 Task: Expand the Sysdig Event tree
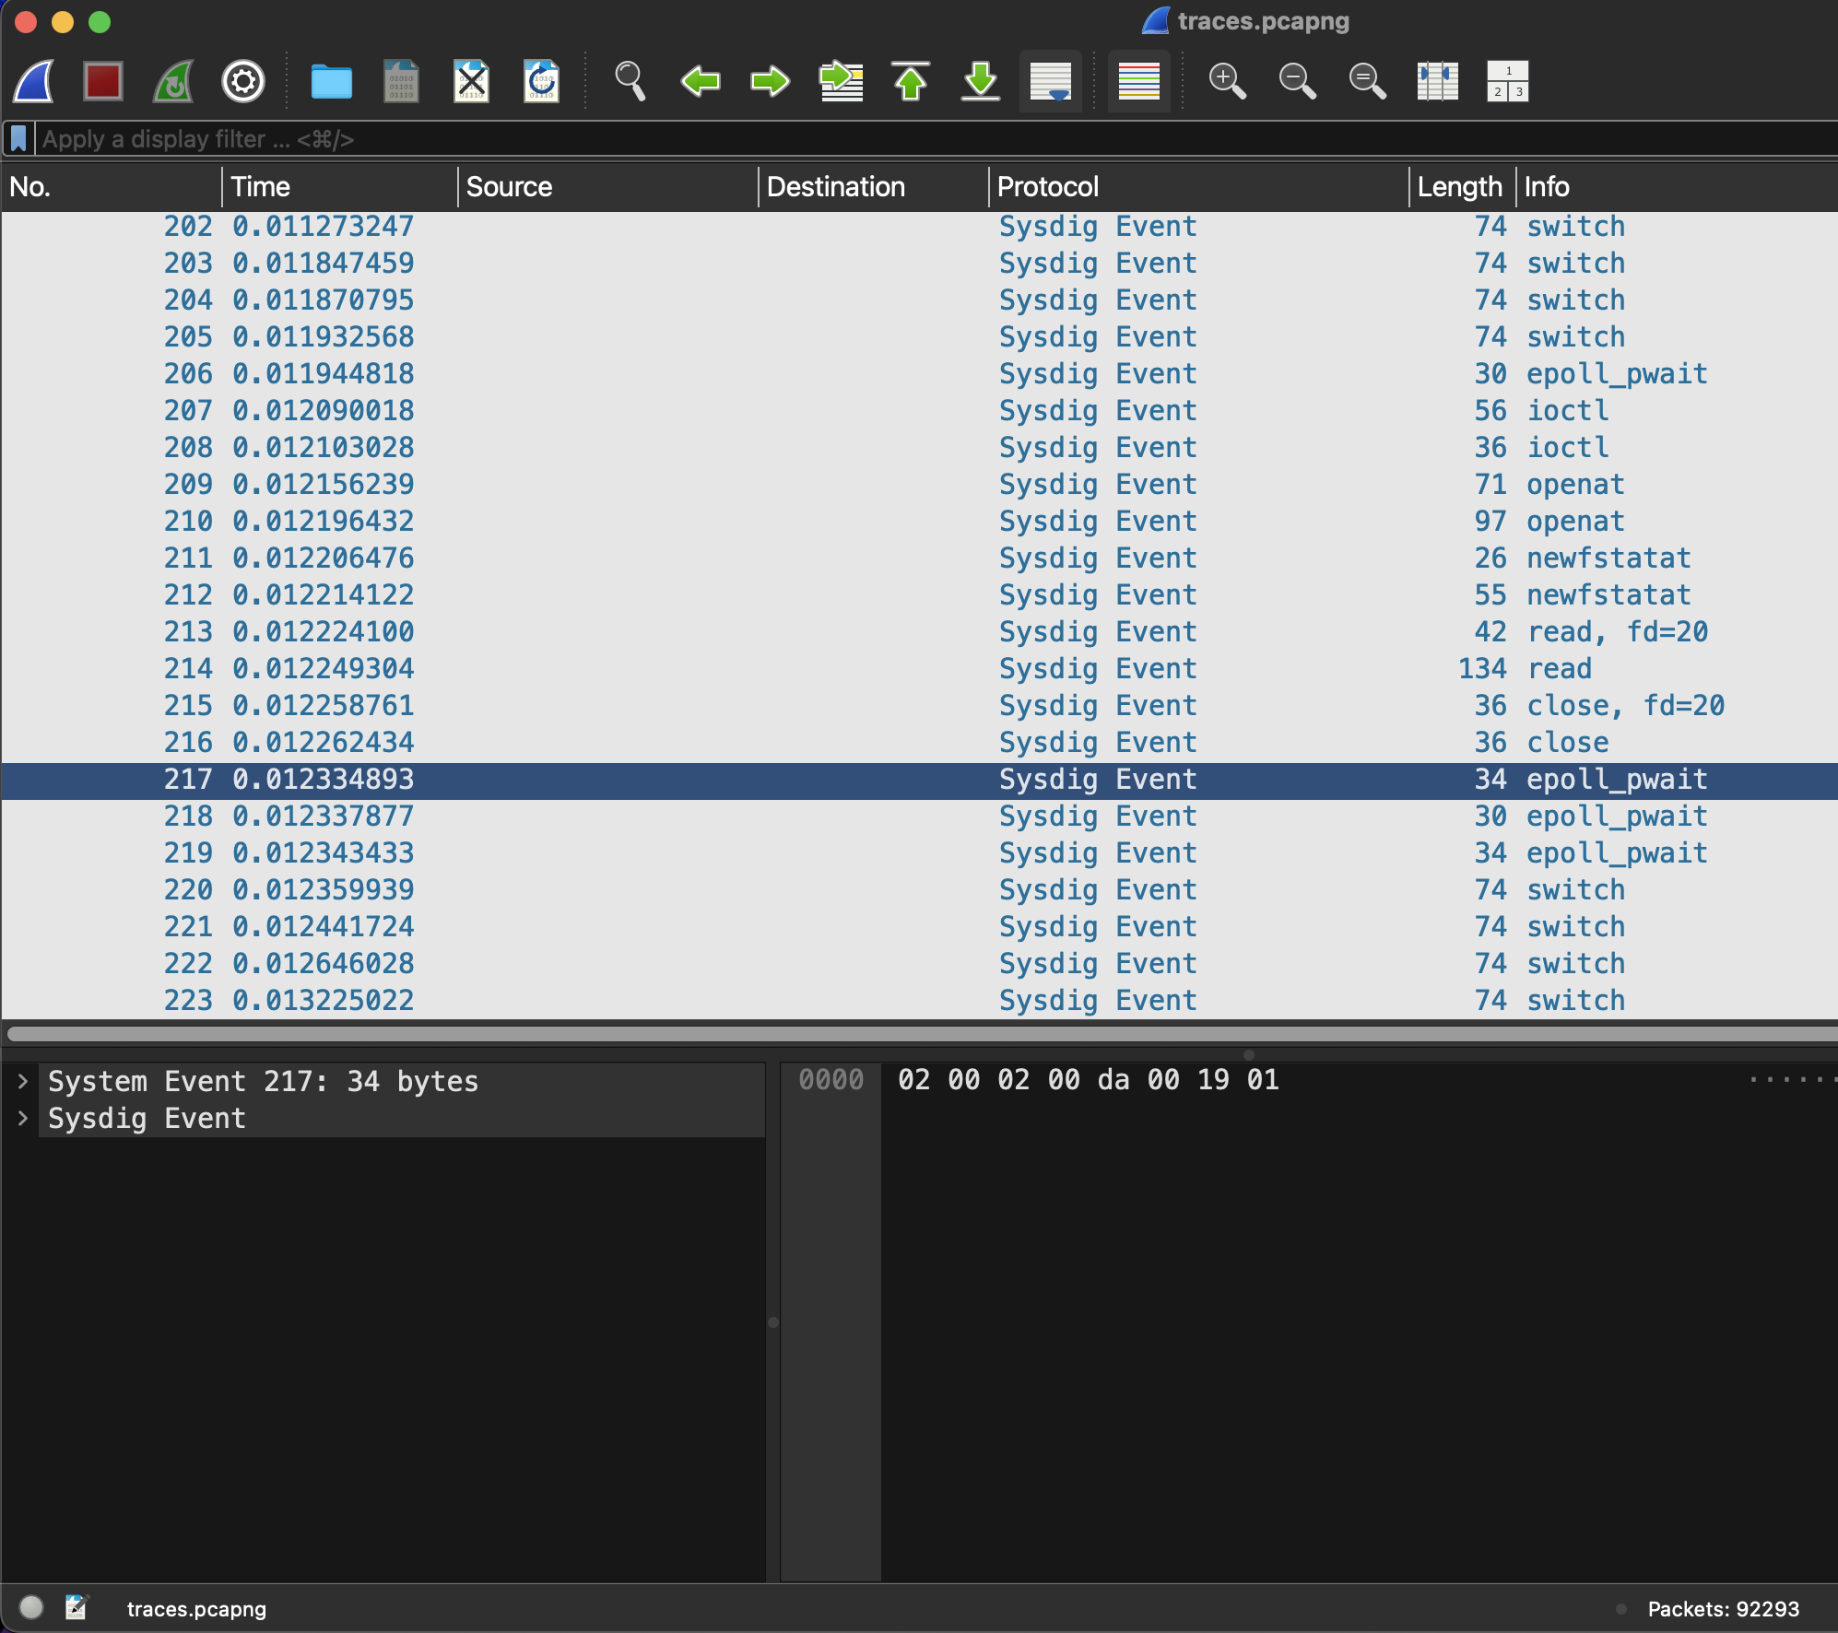pyautogui.click(x=23, y=1118)
